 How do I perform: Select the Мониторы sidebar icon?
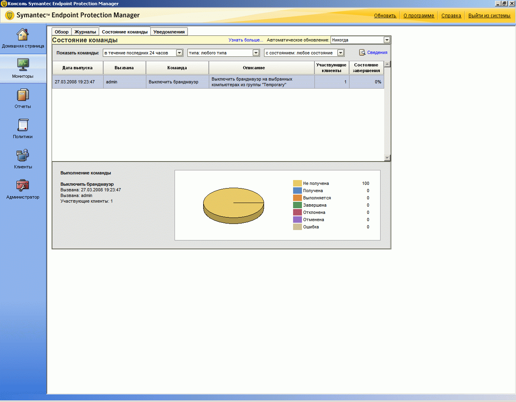(23, 64)
